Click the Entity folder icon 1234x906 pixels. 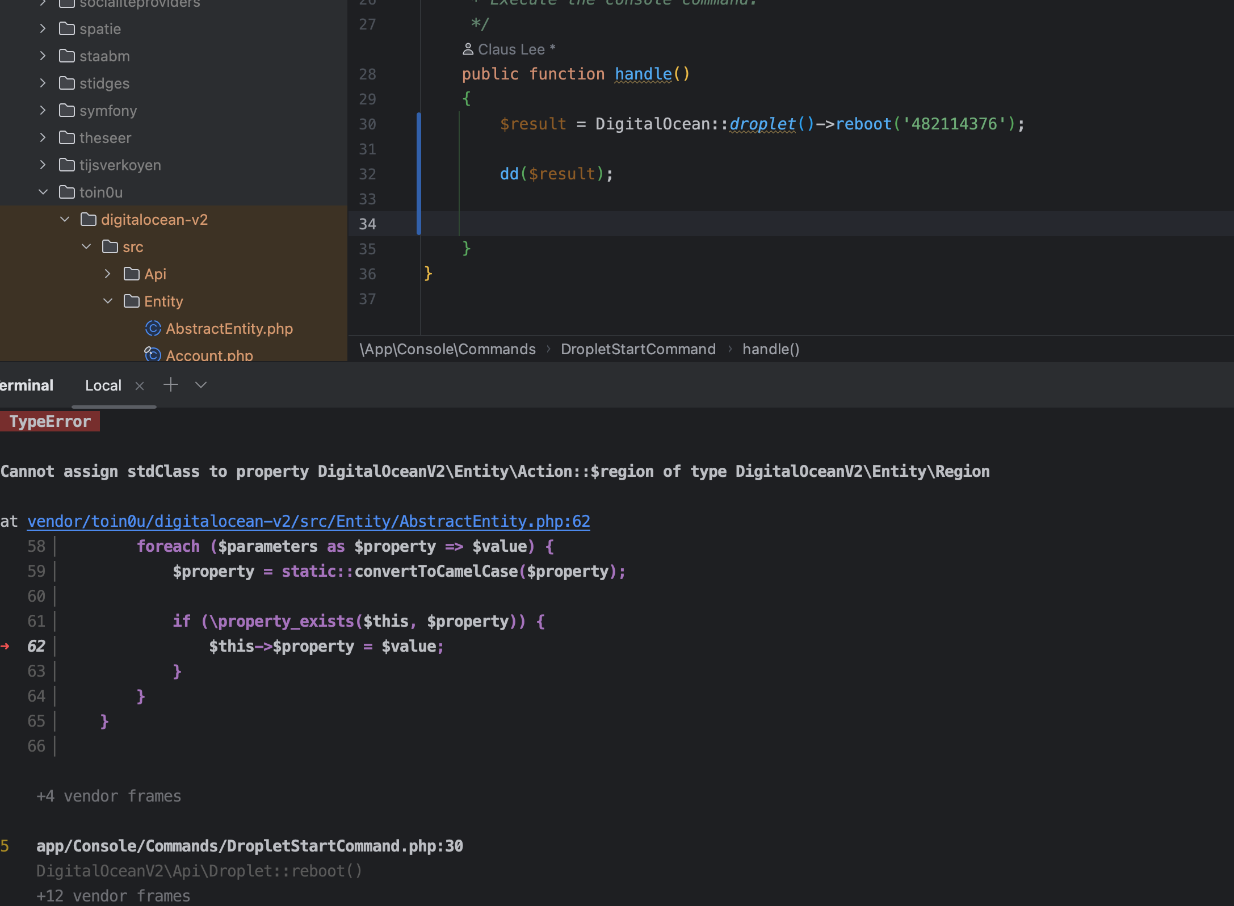coord(131,301)
